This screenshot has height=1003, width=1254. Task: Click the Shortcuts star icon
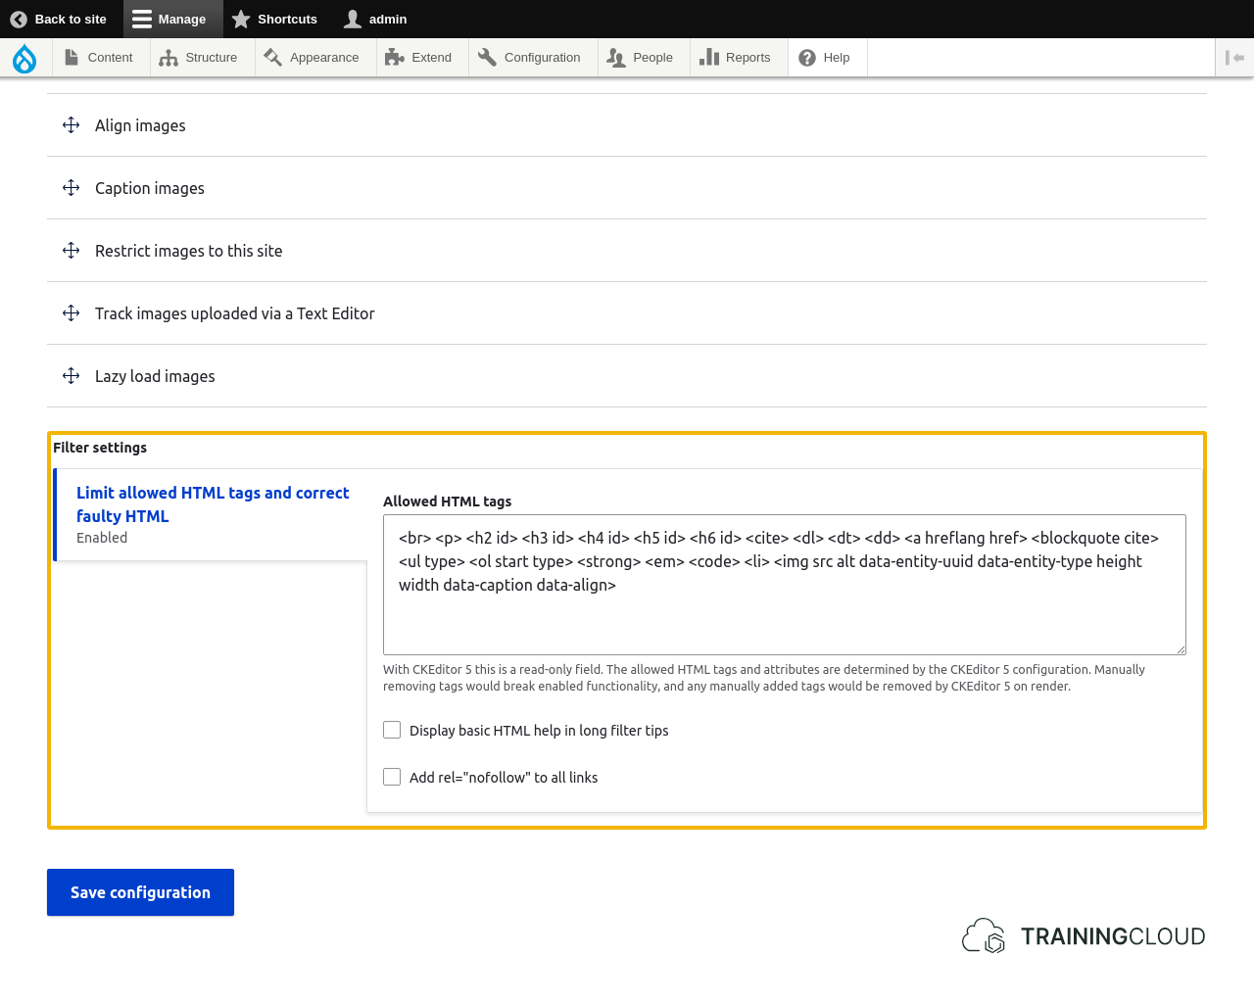pos(241,19)
